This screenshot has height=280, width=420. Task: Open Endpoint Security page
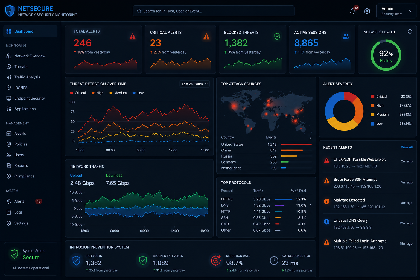[x=30, y=98]
